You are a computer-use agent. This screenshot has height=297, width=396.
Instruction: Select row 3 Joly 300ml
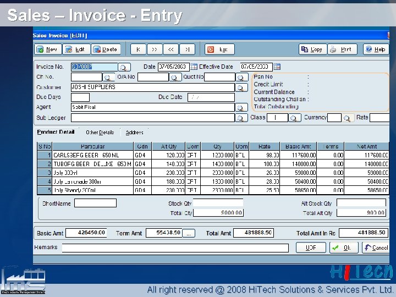pyautogui.click(x=213, y=173)
